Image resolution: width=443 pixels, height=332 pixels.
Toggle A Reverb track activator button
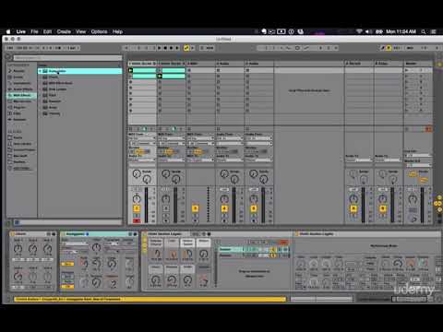coord(353,209)
